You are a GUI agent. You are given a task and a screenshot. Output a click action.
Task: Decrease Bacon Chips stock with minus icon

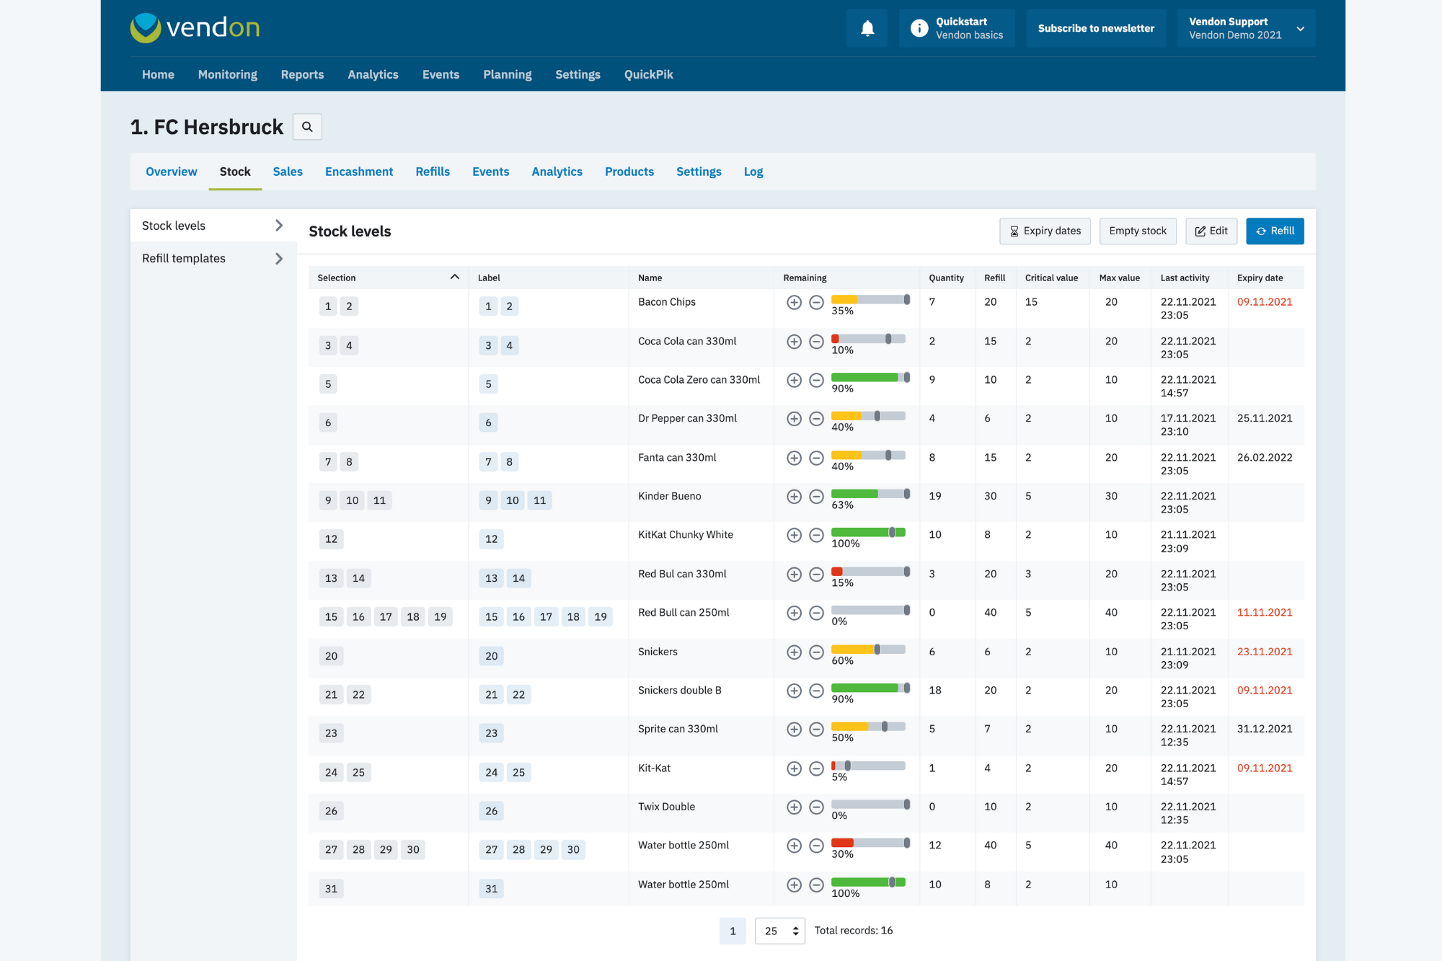[x=816, y=303]
